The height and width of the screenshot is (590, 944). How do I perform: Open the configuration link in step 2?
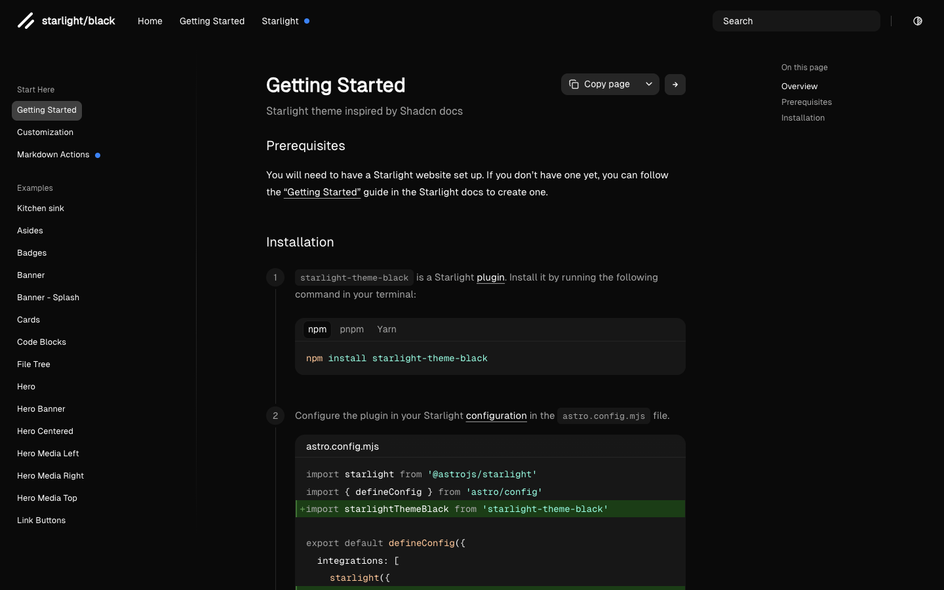click(x=496, y=416)
